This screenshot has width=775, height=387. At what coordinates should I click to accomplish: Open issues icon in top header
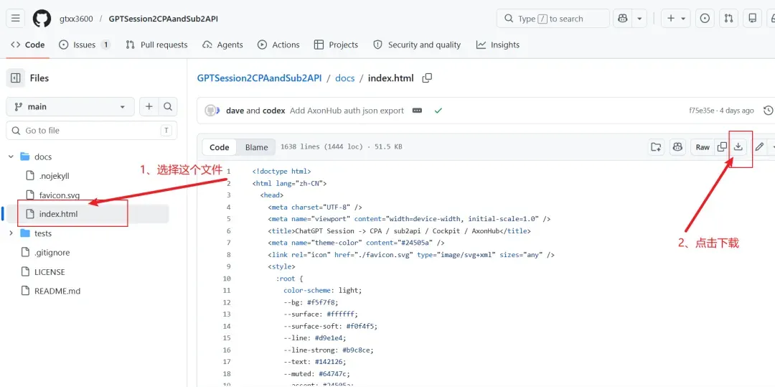pyautogui.click(x=705, y=19)
